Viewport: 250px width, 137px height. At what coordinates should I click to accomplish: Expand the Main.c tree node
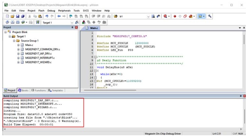[18, 45]
